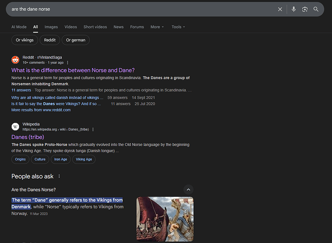Submit search with the magnifying glass icon
332x243 pixels.
pos(316,9)
